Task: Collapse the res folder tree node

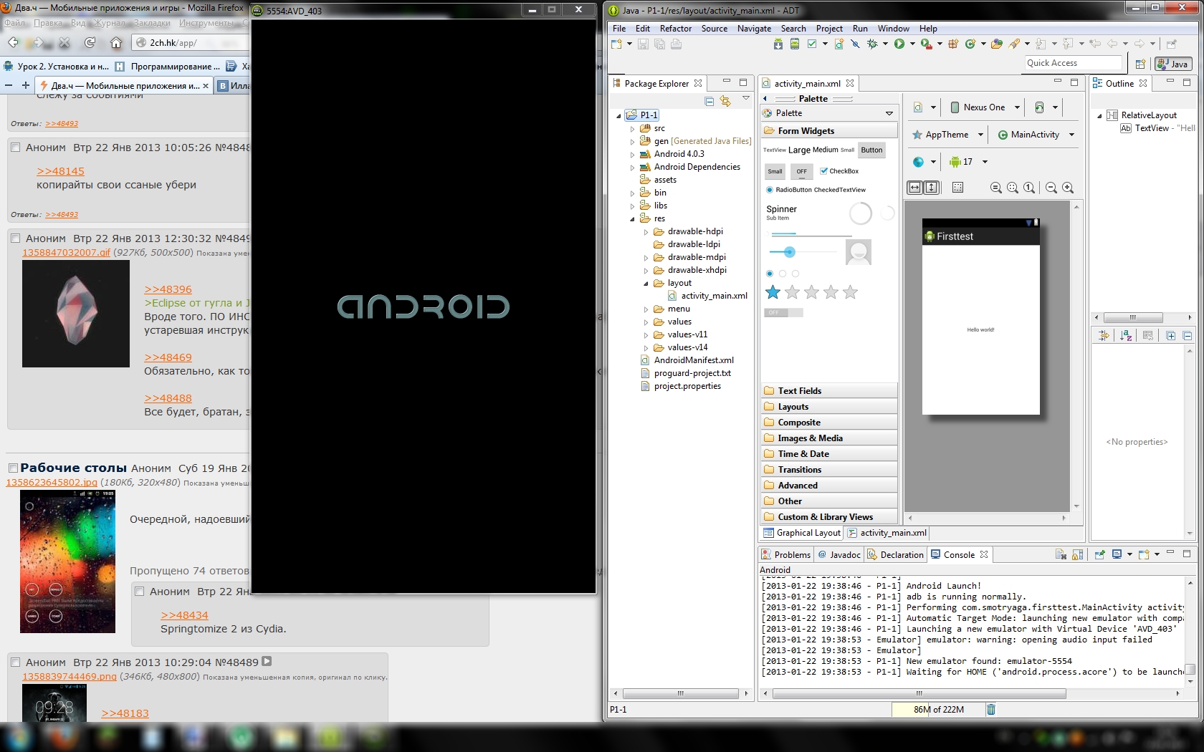Action: pyautogui.click(x=632, y=219)
